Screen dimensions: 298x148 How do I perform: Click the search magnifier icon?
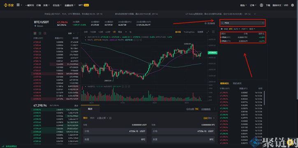(x=222, y=23)
